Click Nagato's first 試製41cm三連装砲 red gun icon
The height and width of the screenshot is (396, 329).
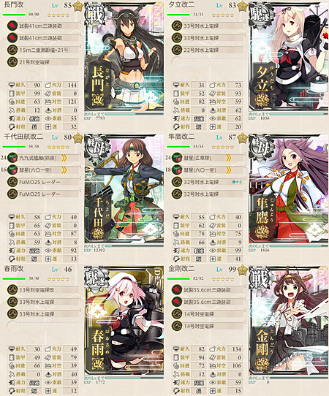(12, 26)
